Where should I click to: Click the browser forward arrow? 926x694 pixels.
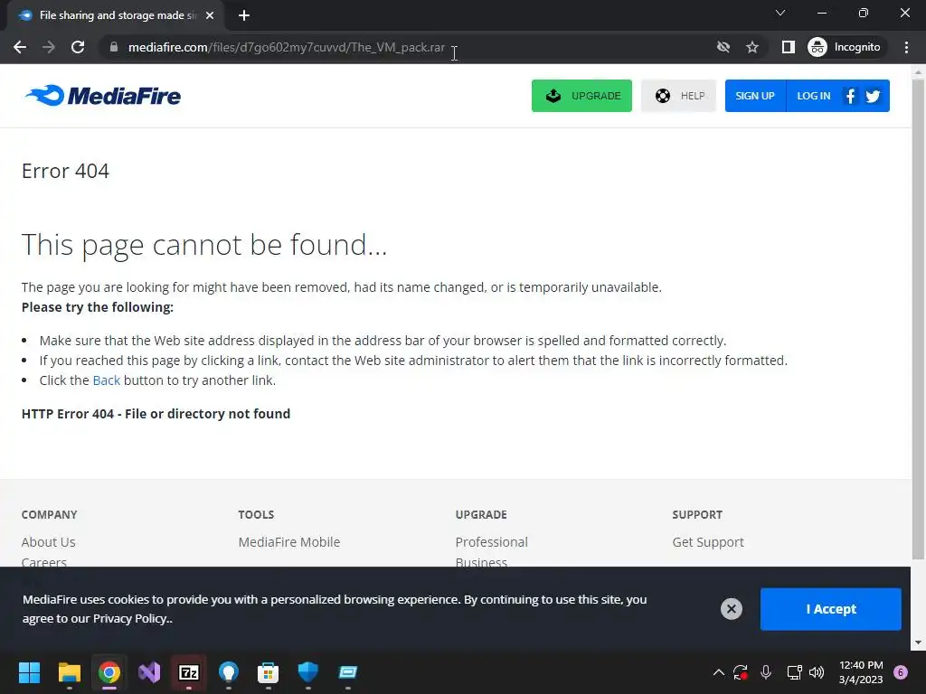click(49, 47)
